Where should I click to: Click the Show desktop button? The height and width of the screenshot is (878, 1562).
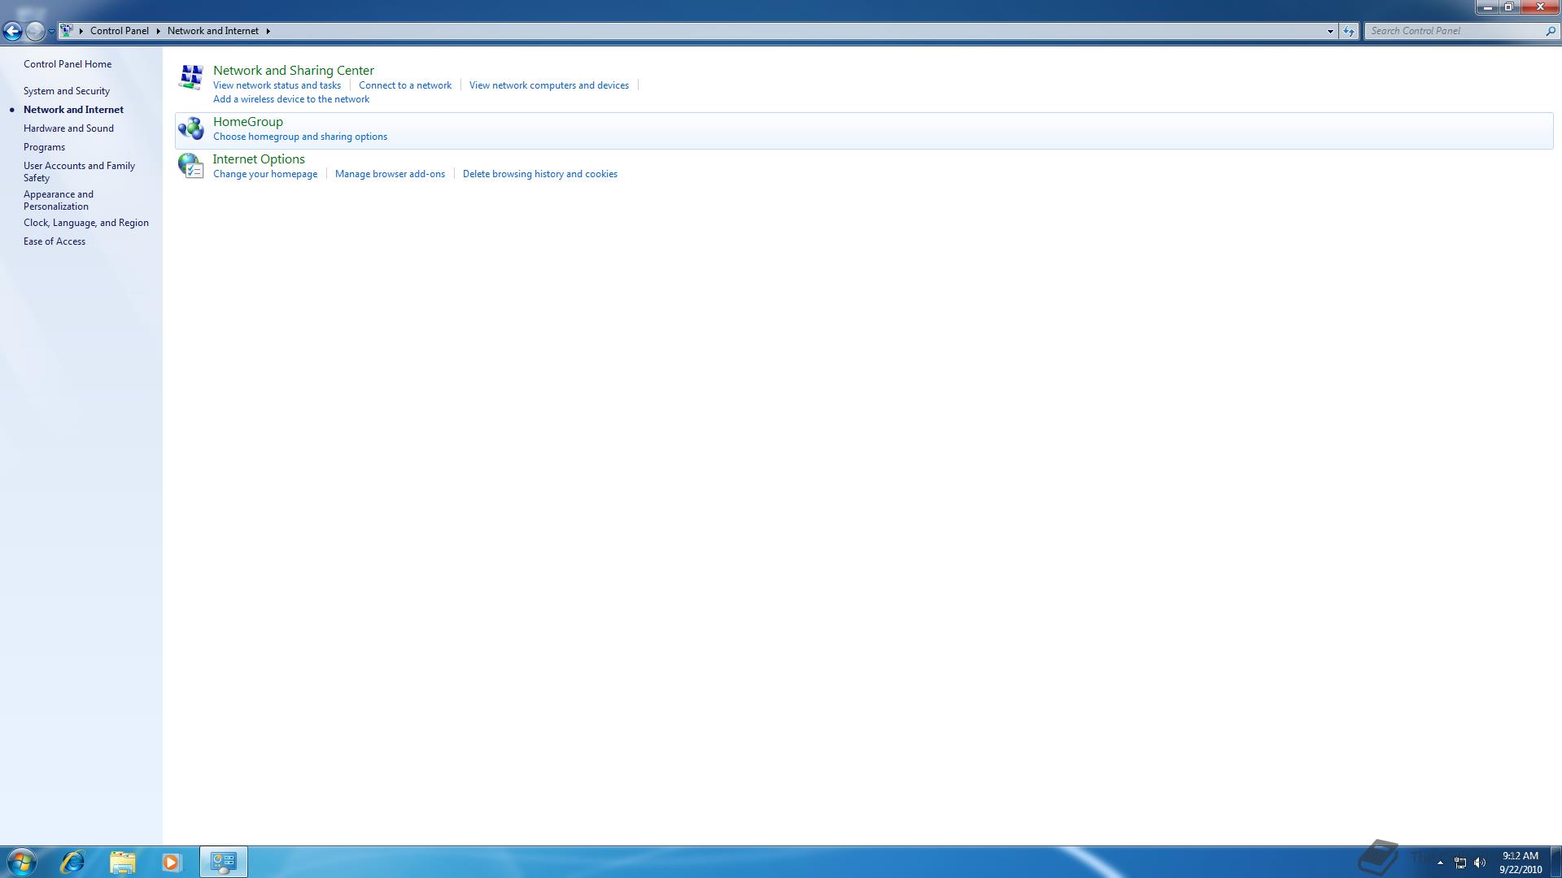1556,862
